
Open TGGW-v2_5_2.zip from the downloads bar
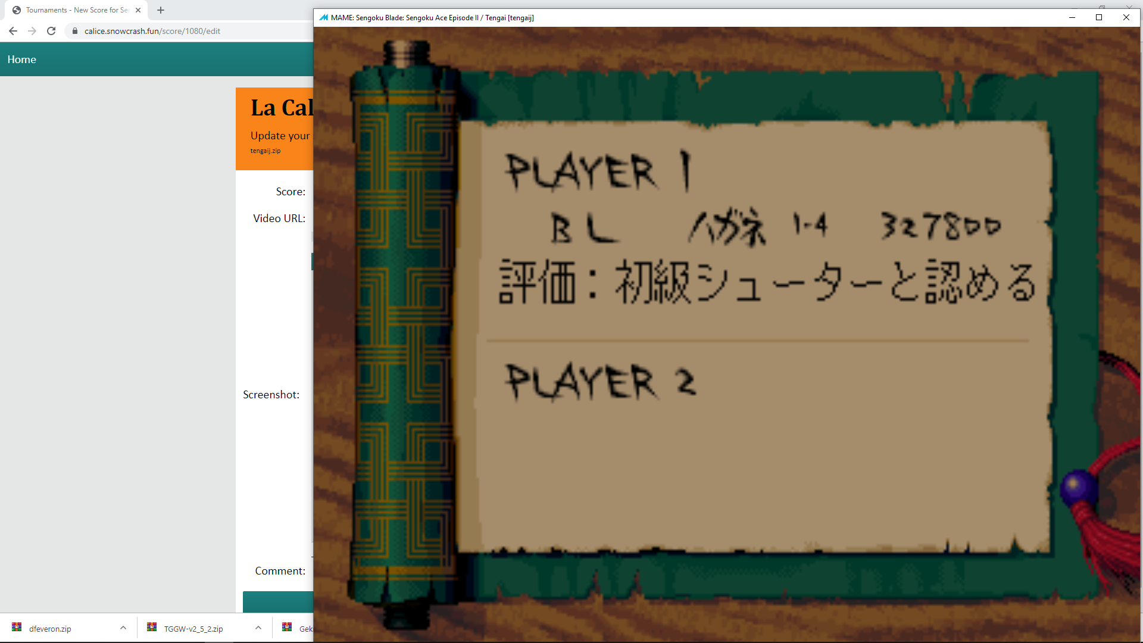point(193,629)
